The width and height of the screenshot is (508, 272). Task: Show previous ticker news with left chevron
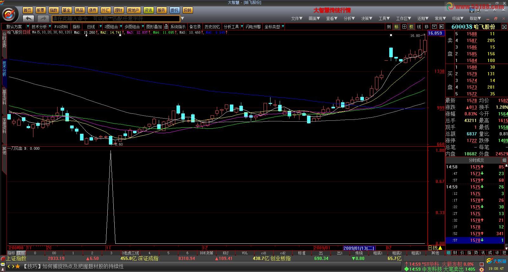[9, 266]
